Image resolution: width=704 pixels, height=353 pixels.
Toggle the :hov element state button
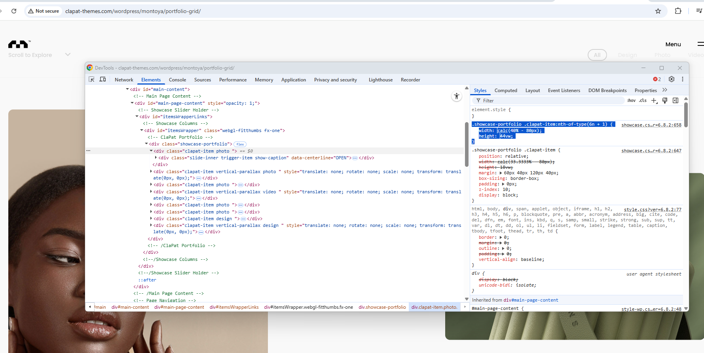coord(631,100)
